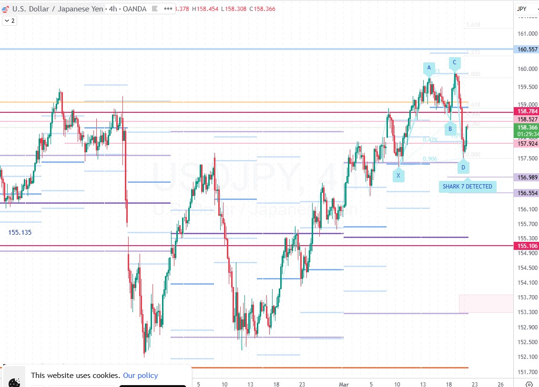Click pattern point marker B
This screenshot has width=539, height=387.
[x=449, y=129]
